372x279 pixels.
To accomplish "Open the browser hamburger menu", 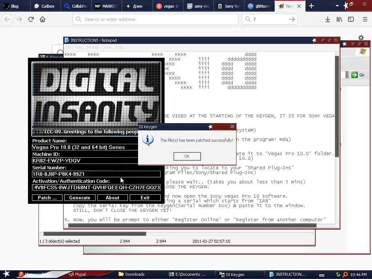I will pyautogui.click(x=365, y=19).
